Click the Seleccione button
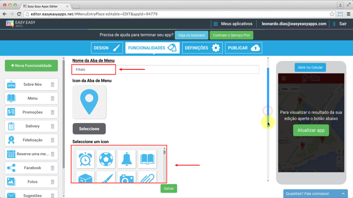353x198 pixels. [x=89, y=129]
